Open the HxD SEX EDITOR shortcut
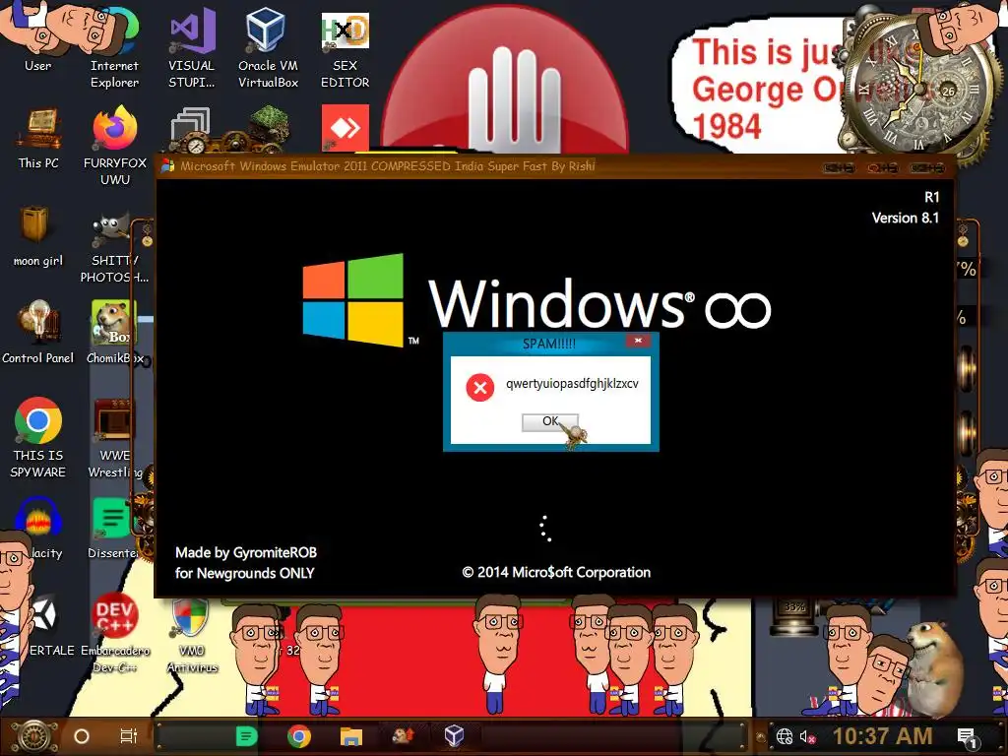The width and height of the screenshot is (1008, 756). point(346,48)
